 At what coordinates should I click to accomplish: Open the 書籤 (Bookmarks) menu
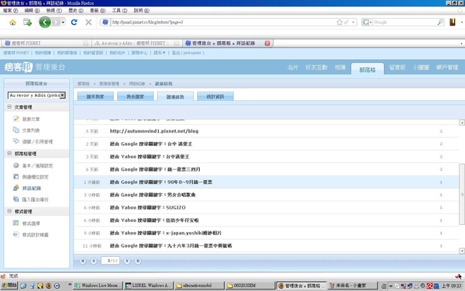point(98,11)
